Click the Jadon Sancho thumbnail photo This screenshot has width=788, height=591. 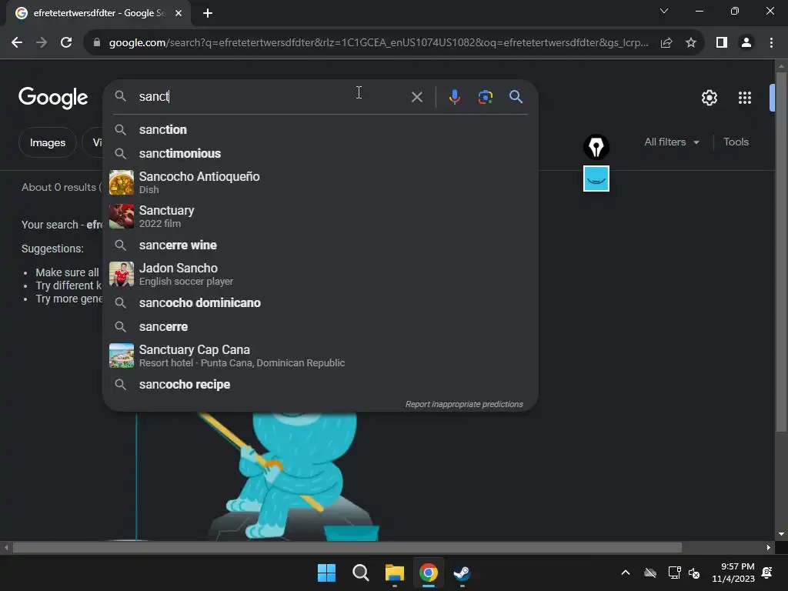coord(122,274)
